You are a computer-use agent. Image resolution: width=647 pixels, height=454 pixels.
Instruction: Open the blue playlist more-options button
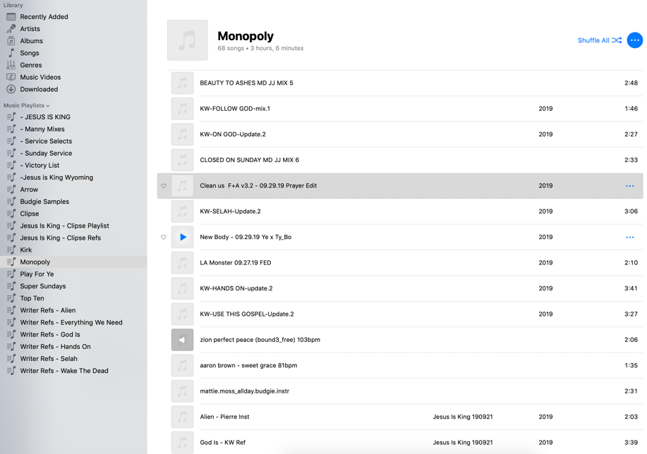[634, 41]
